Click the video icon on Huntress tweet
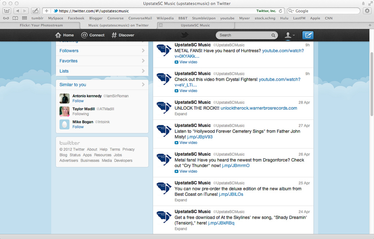 click(x=176, y=62)
